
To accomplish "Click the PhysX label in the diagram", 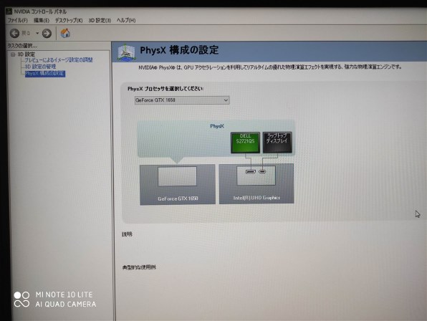I will tap(217, 126).
